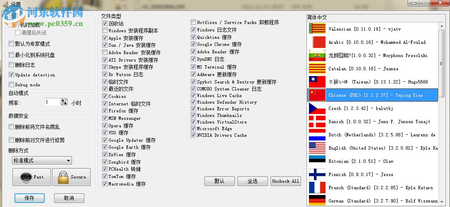The width and height of the screenshot is (450, 207).
Task: Click the Uncheck All button
Action: [285, 181]
